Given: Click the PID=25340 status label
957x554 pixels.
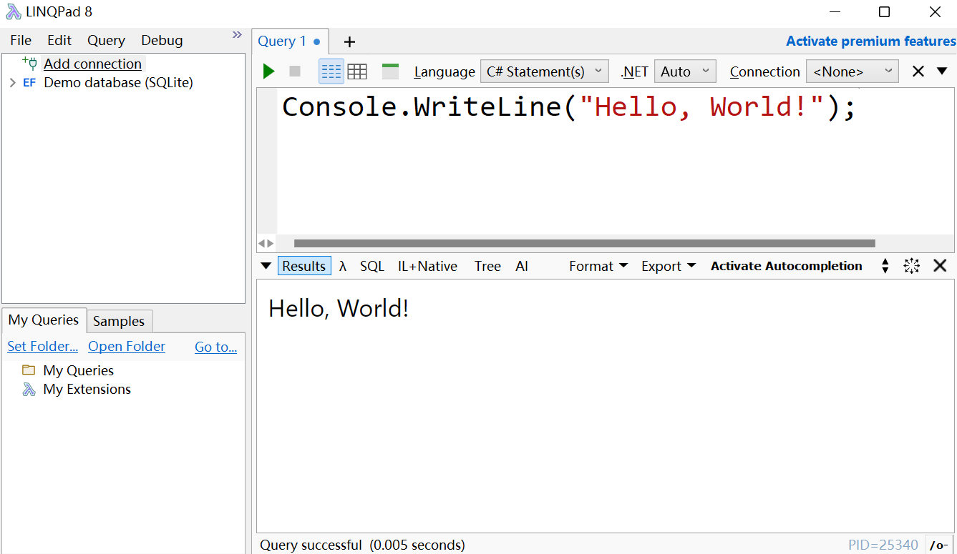Looking at the screenshot, I should 883,545.
